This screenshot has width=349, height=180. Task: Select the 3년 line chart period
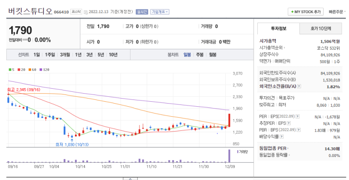pyautogui.click(x=89, y=55)
